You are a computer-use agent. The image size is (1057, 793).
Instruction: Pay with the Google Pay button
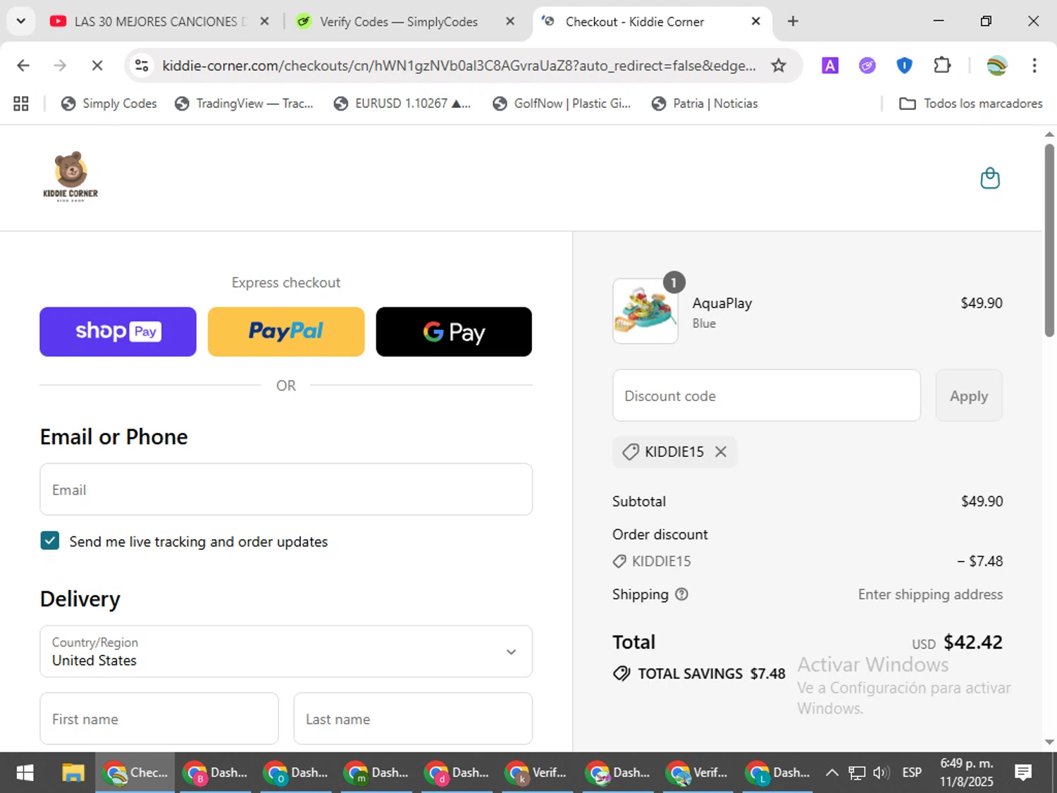[454, 331]
